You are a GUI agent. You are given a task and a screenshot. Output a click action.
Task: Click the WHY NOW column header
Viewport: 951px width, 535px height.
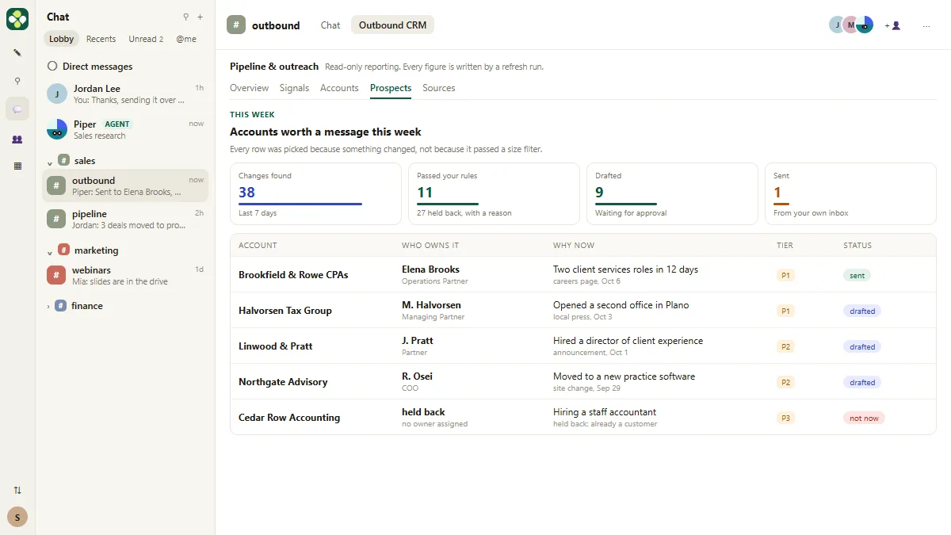click(x=574, y=246)
